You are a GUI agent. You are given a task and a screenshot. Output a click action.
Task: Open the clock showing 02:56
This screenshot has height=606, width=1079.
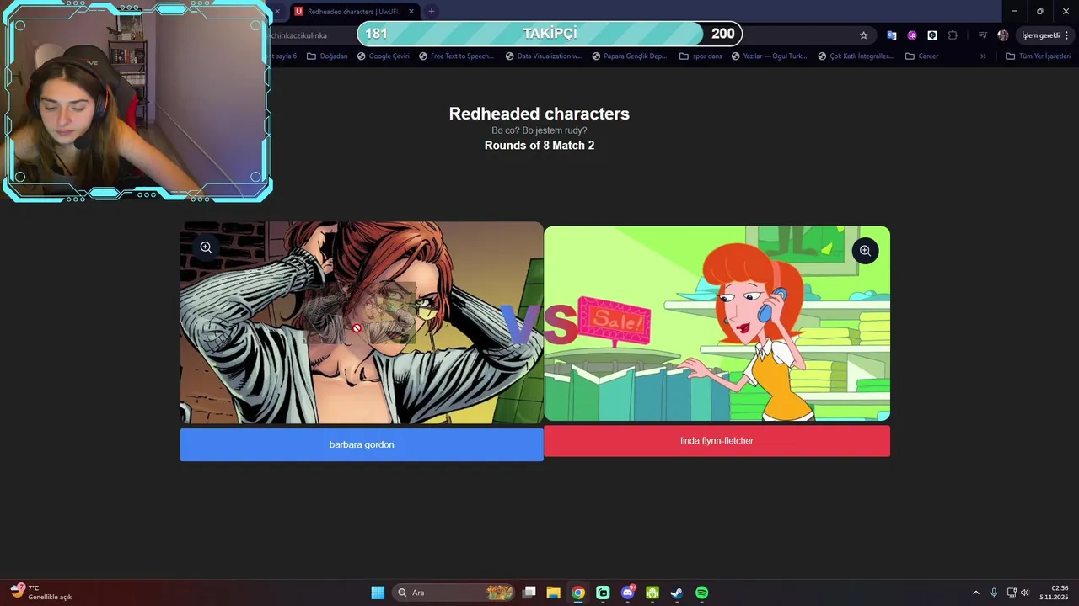[1054, 593]
